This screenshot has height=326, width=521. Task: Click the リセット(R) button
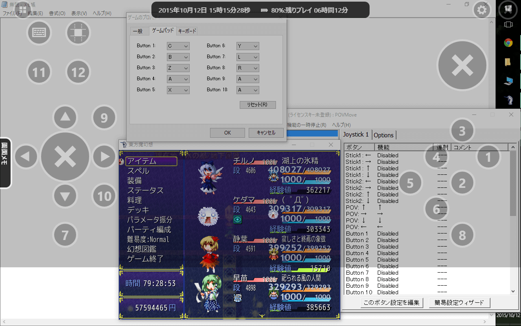(x=258, y=105)
